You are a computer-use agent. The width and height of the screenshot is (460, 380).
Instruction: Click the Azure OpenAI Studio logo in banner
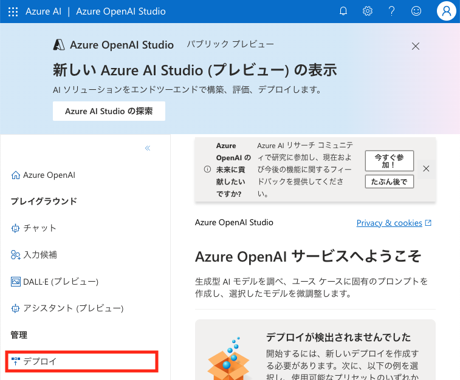point(59,45)
